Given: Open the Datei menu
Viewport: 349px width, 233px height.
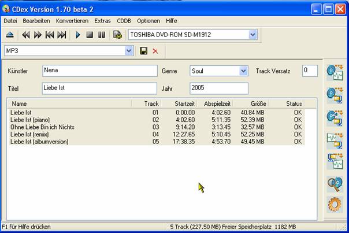Looking at the screenshot, I should (10, 21).
